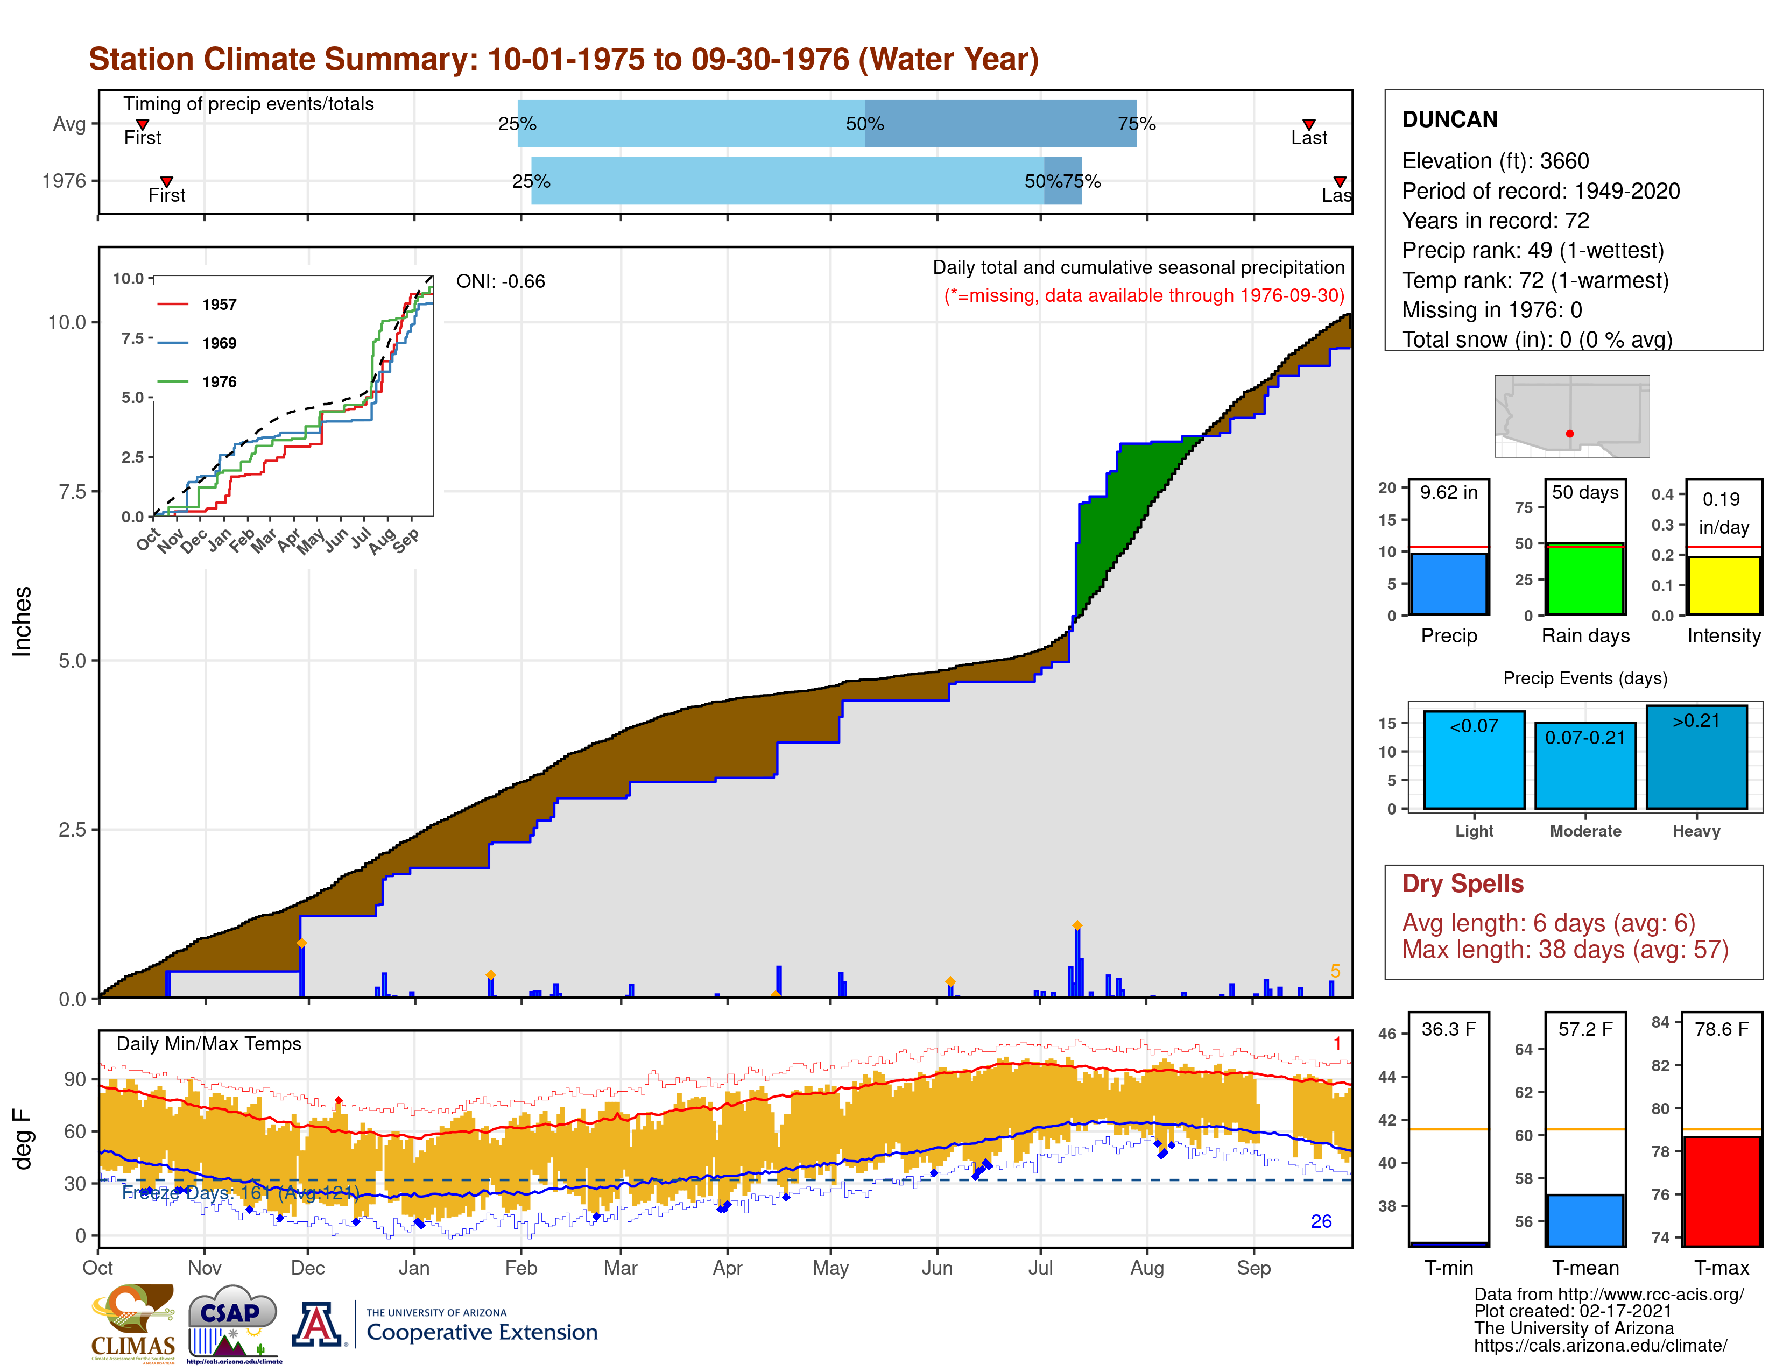Viewport: 1776px width, 1372px height.
Task: Click the Plot created: 02-17-2021 text
Action: (1573, 1312)
